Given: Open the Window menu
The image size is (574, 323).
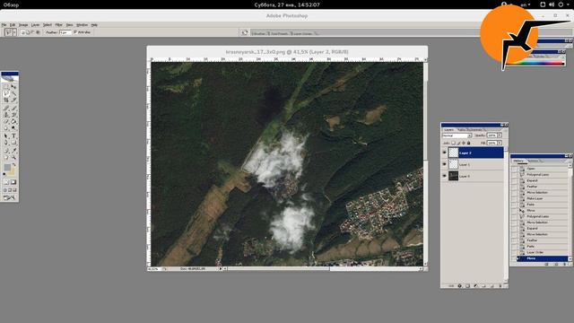Looking at the screenshot, I should (82, 25).
